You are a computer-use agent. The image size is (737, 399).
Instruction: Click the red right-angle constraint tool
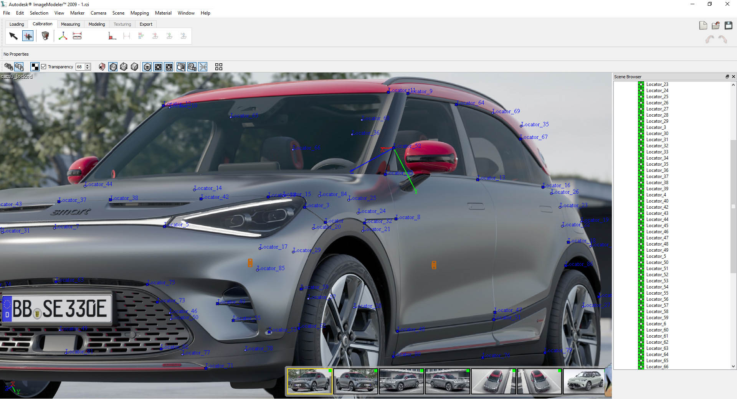[x=112, y=36]
